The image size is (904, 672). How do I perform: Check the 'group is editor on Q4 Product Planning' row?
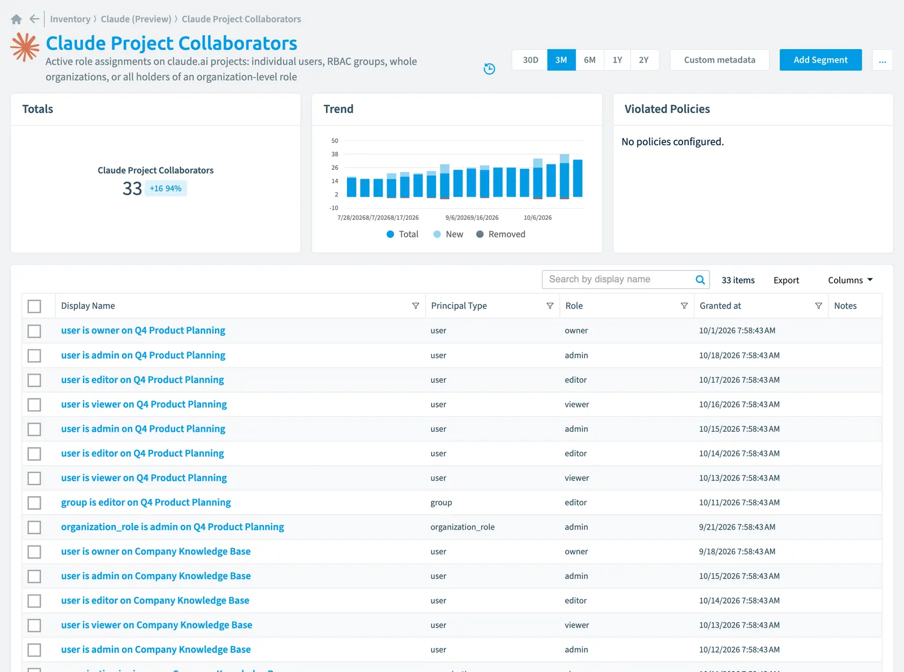34,502
